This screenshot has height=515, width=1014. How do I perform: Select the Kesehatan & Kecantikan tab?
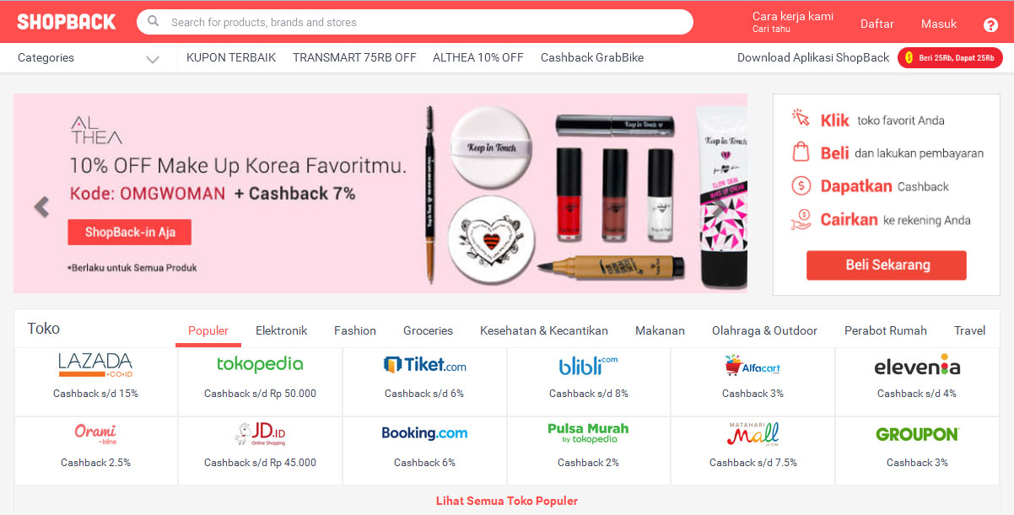pos(544,330)
